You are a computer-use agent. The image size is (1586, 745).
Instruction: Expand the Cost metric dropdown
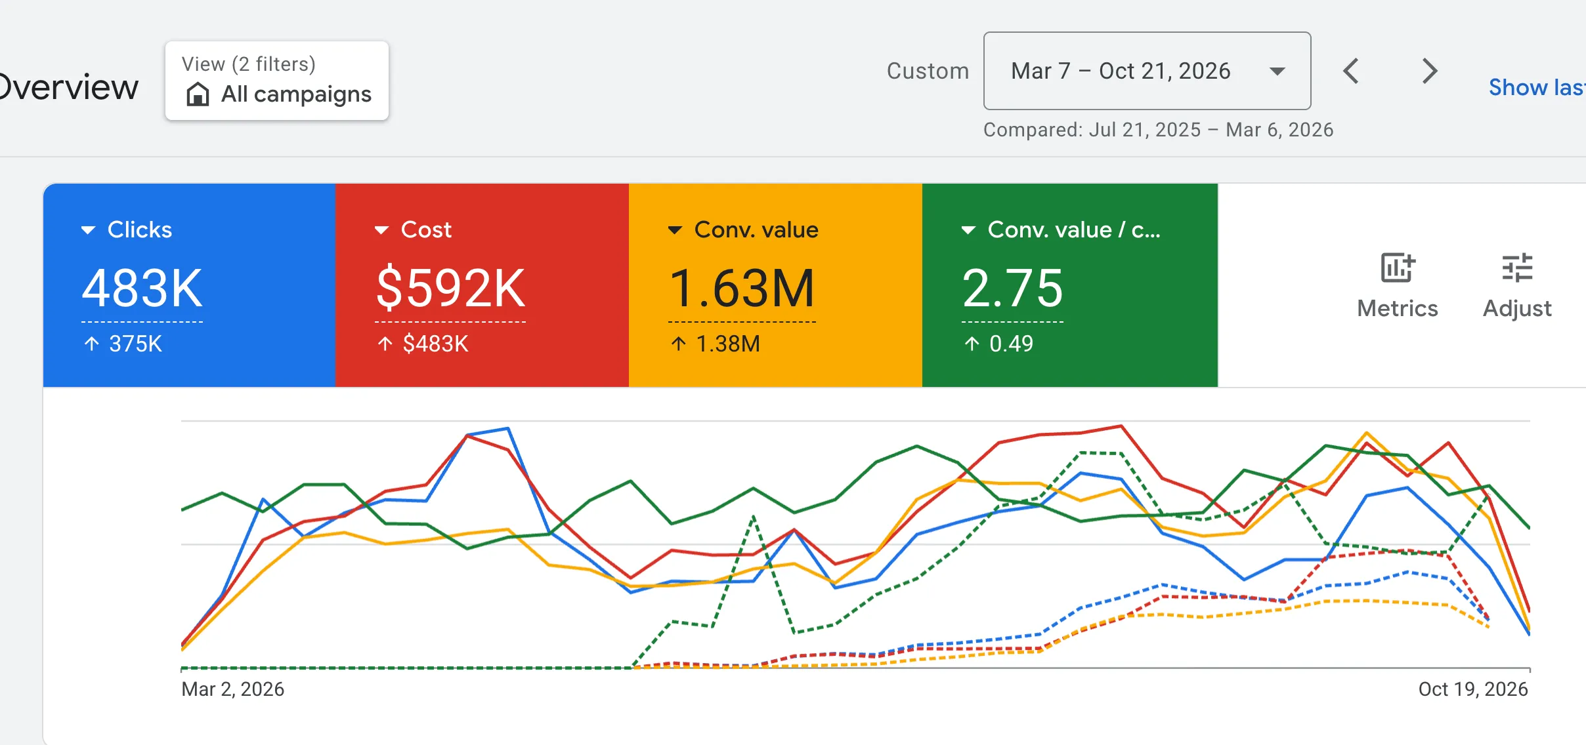[381, 230]
